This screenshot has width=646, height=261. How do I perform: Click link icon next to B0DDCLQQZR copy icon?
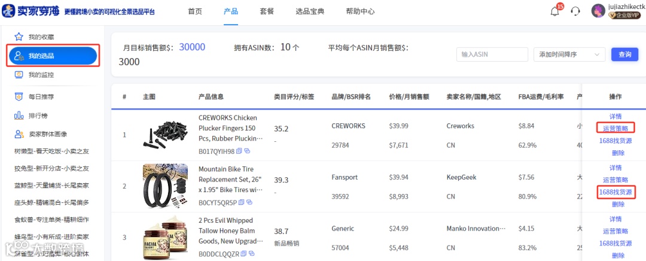click(251, 254)
